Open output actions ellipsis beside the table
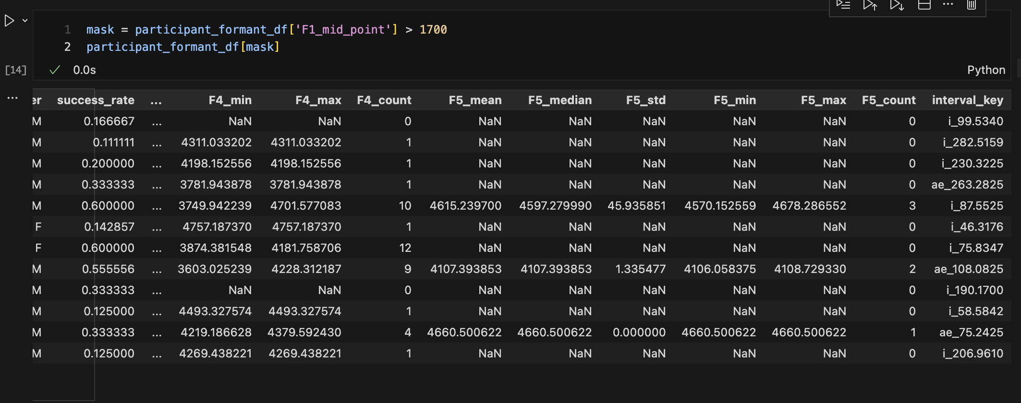This screenshot has height=403, width=1021. point(12,98)
